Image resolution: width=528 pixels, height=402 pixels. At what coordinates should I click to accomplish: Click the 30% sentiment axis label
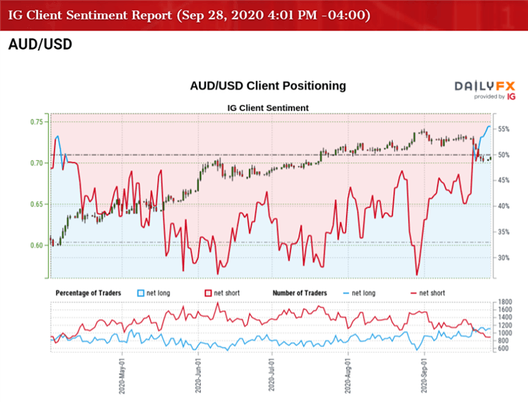(504, 257)
